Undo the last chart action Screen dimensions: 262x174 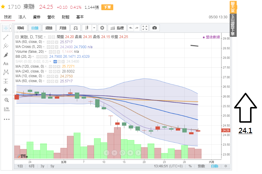131,28
